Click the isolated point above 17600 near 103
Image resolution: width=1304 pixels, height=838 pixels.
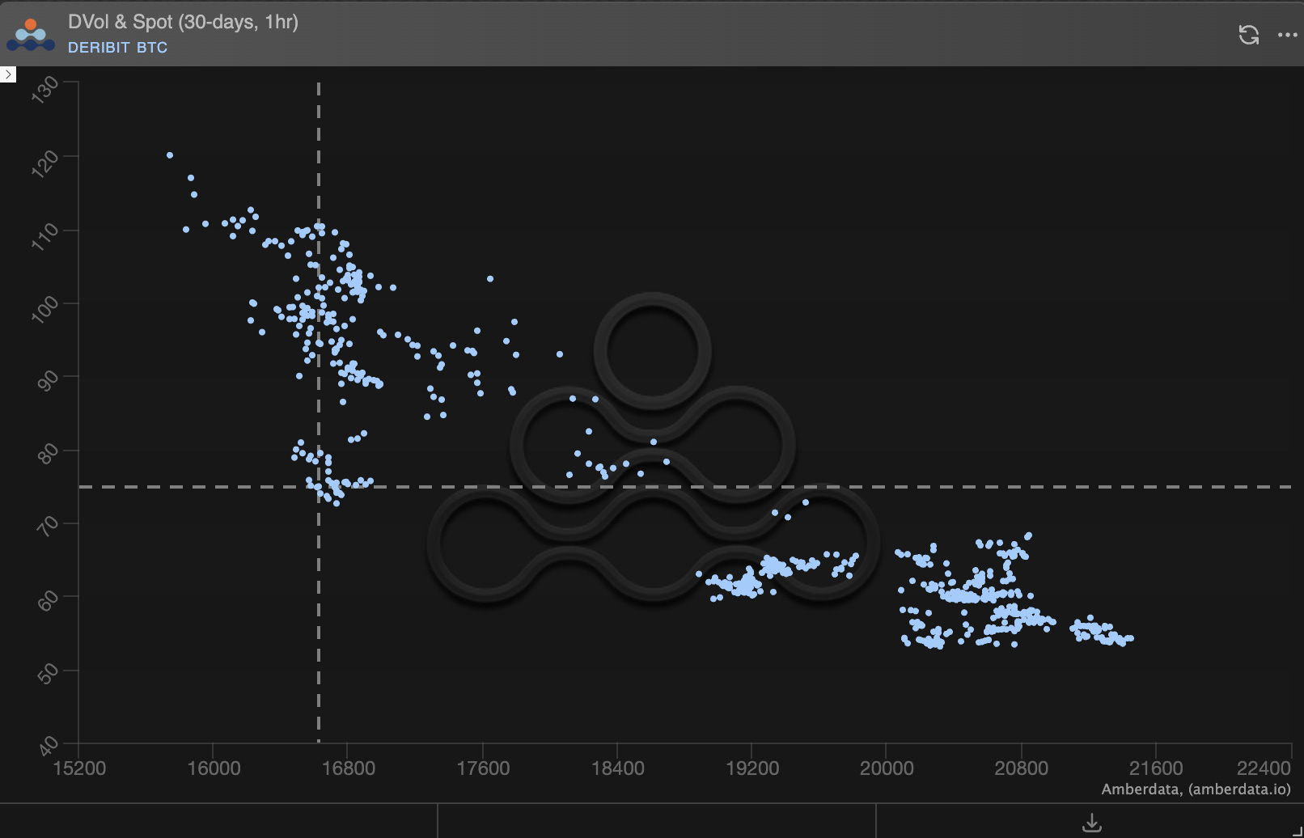coord(490,278)
